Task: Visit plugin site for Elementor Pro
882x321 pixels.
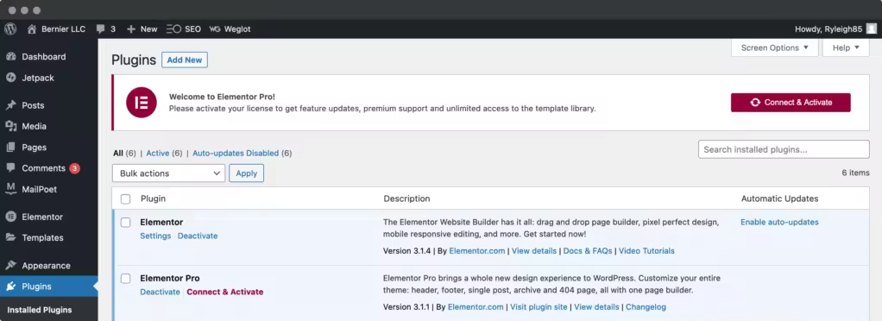Action: (x=539, y=307)
